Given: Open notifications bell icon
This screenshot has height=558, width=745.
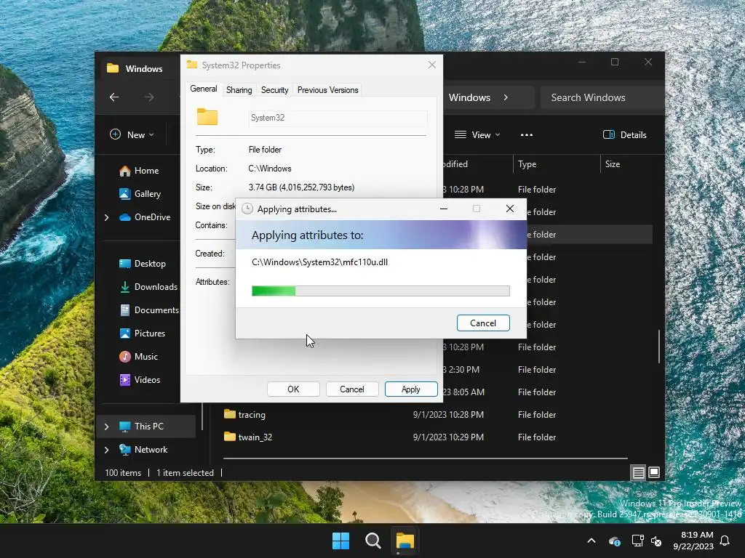Looking at the screenshot, I should pyautogui.click(x=725, y=541).
